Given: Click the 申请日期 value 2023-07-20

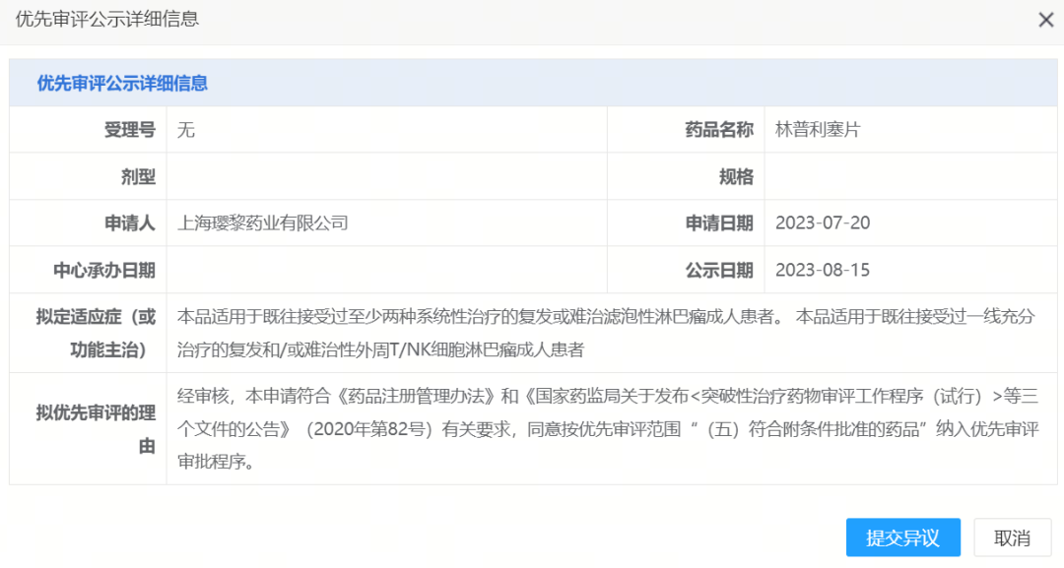Looking at the screenshot, I should coord(823,223).
